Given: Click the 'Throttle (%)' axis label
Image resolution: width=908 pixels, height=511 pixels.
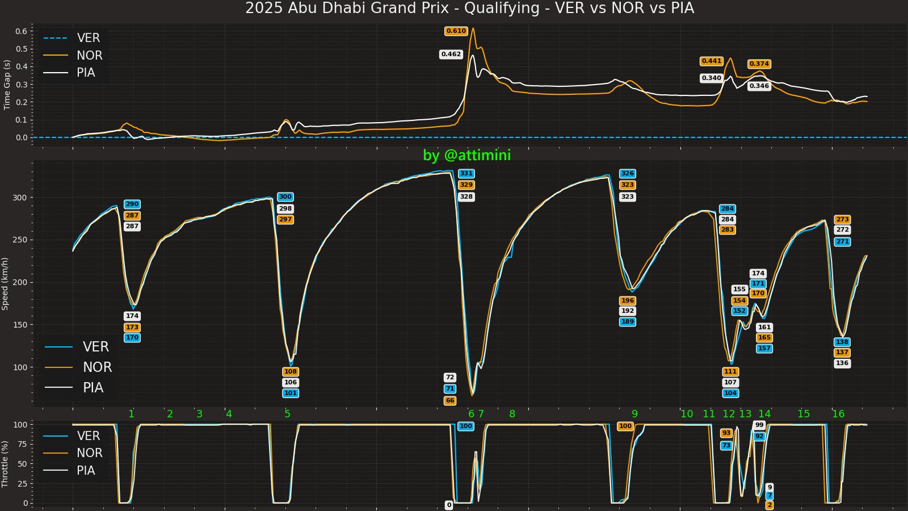Looking at the screenshot, I should coord(5,464).
